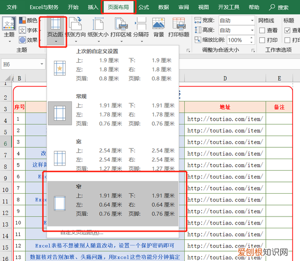The height and width of the screenshot is (261, 300).
Task: Select the 窄 narrow margin preset
Action: tap(113, 204)
